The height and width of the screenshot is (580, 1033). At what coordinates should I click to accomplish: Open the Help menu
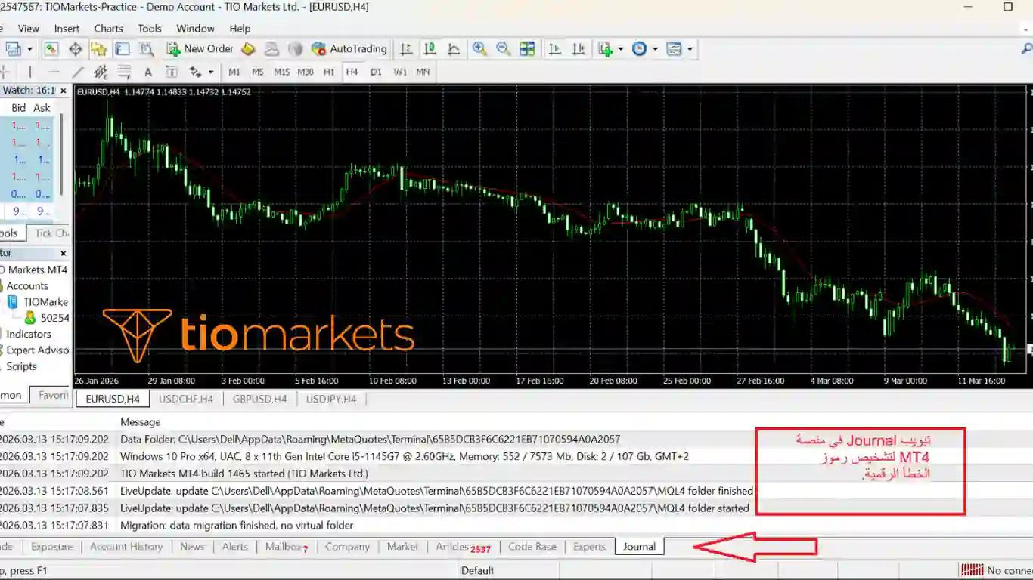240,29
